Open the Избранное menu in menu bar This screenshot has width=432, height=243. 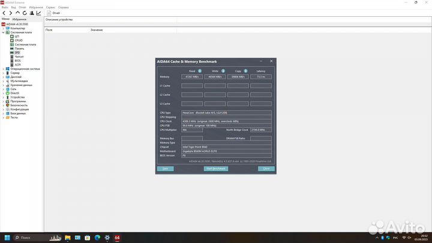(x=36, y=7)
